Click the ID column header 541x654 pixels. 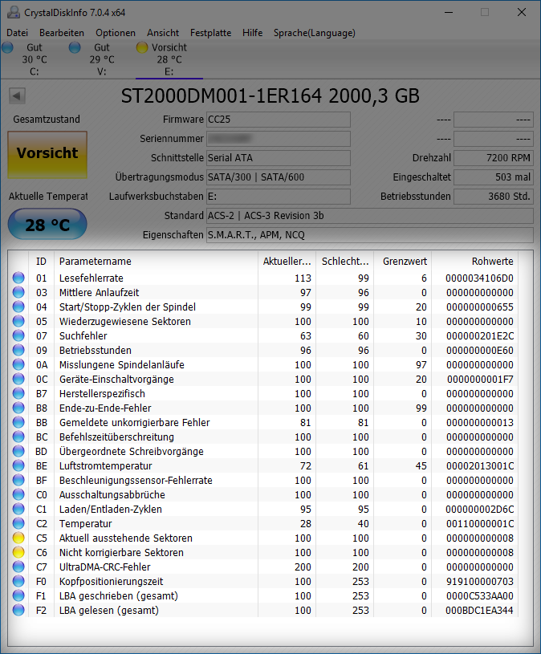pyautogui.click(x=41, y=261)
